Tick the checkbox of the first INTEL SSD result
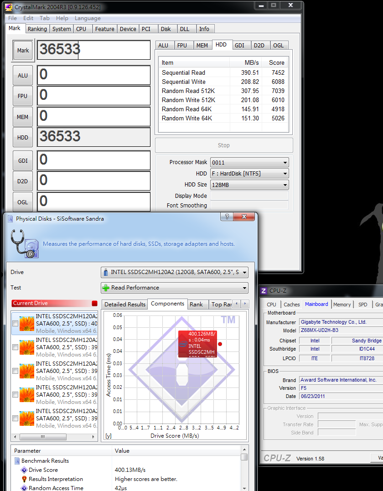 point(15,323)
